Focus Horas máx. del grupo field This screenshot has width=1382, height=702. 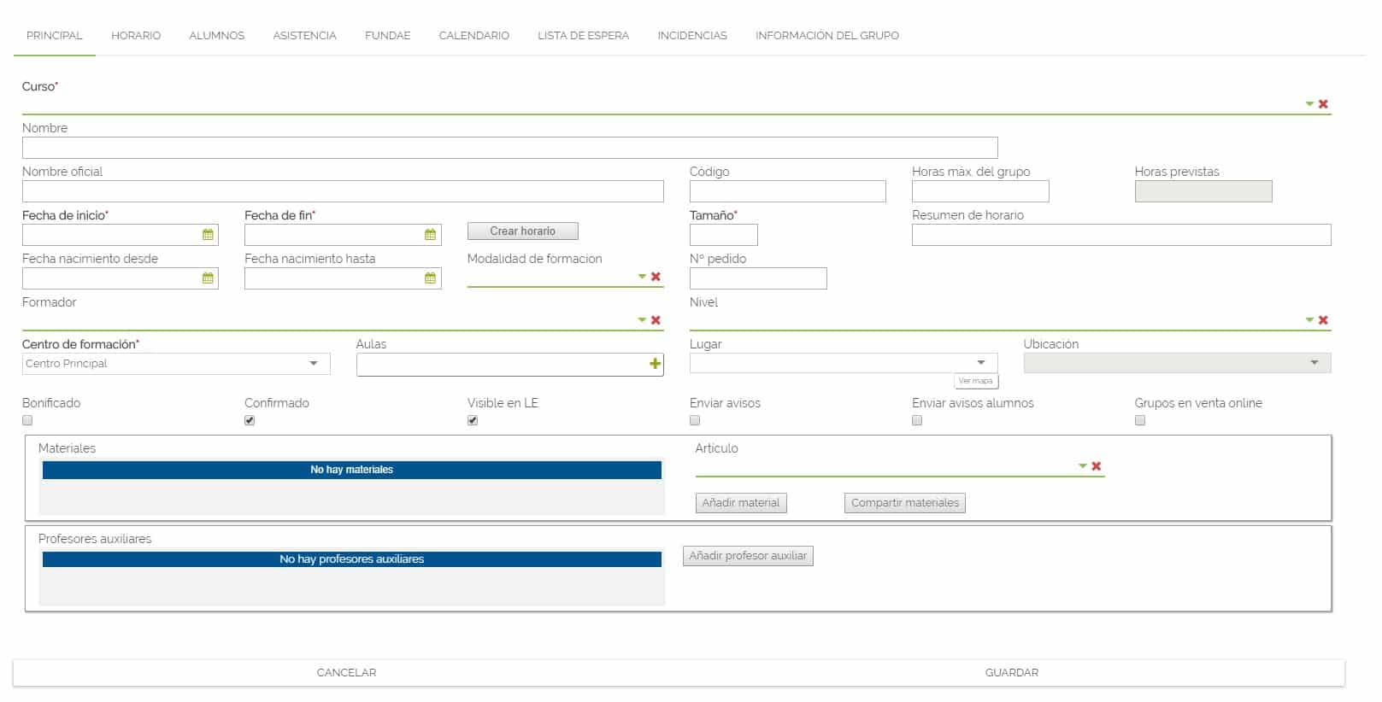pos(980,191)
